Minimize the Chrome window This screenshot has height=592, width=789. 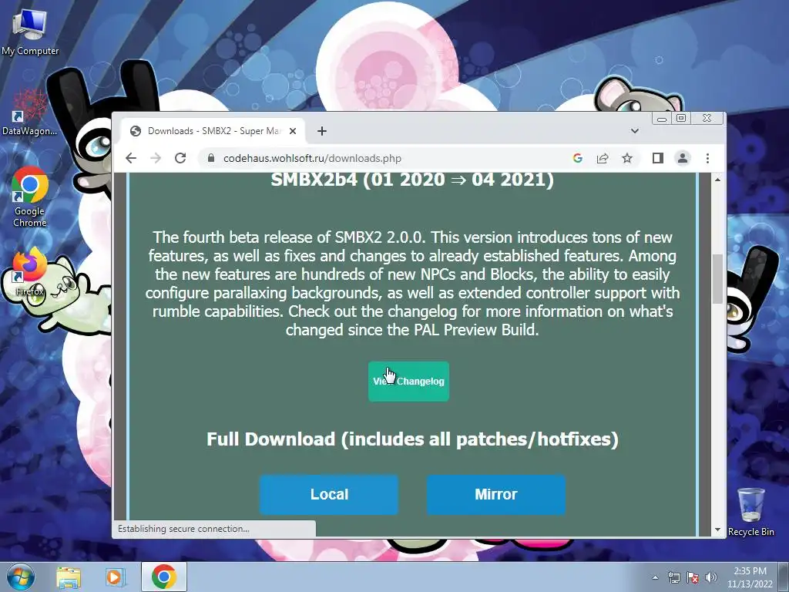tap(662, 118)
